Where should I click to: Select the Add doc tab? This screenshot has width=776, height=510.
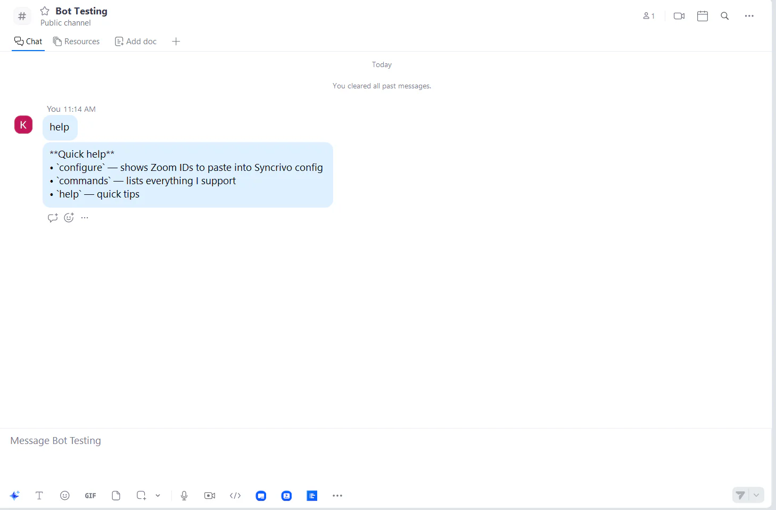(x=136, y=42)
